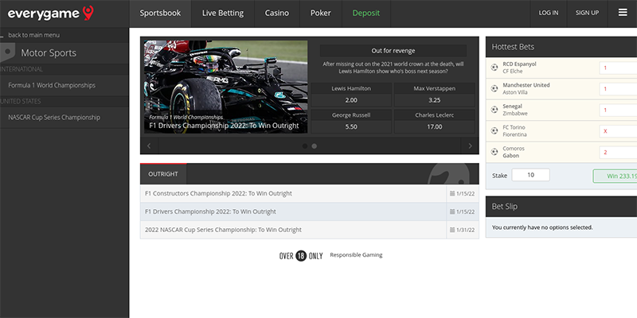Viewport: 637px width, 318px height.
Task: Click the everygame logo
Action: click(50, 14)
